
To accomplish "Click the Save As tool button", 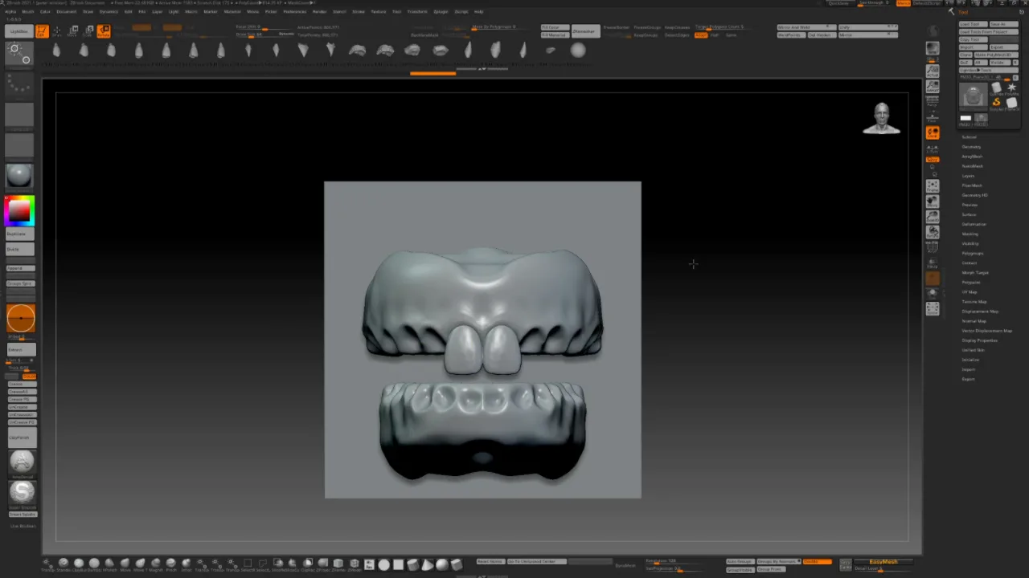I will click(x=1004, y=24).
